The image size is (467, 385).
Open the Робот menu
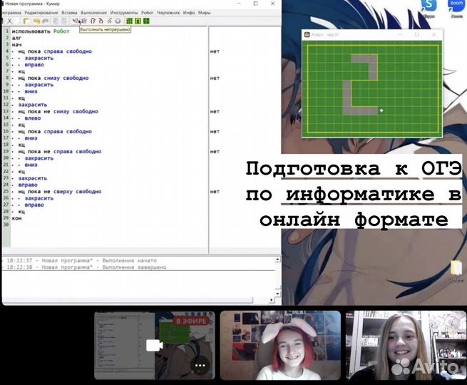click(148, 13)
